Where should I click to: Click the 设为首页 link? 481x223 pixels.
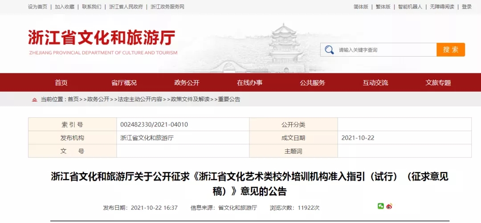click(x=37, y=7)
